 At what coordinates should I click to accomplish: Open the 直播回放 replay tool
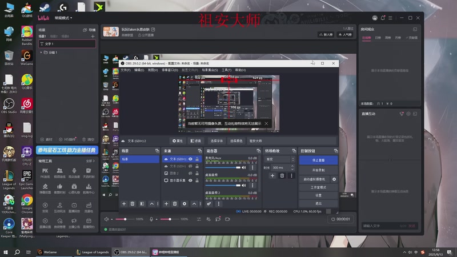tap(74, 207)
